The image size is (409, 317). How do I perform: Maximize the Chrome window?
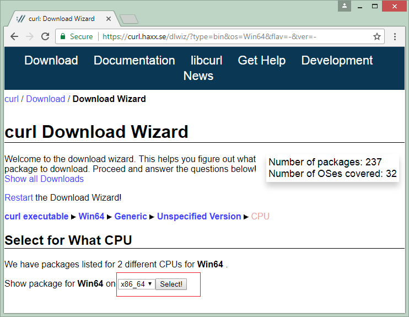(375, 6)
